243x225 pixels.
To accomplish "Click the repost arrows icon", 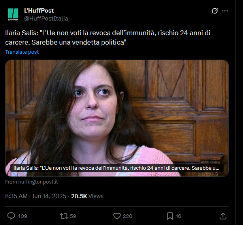I will 64,216.
